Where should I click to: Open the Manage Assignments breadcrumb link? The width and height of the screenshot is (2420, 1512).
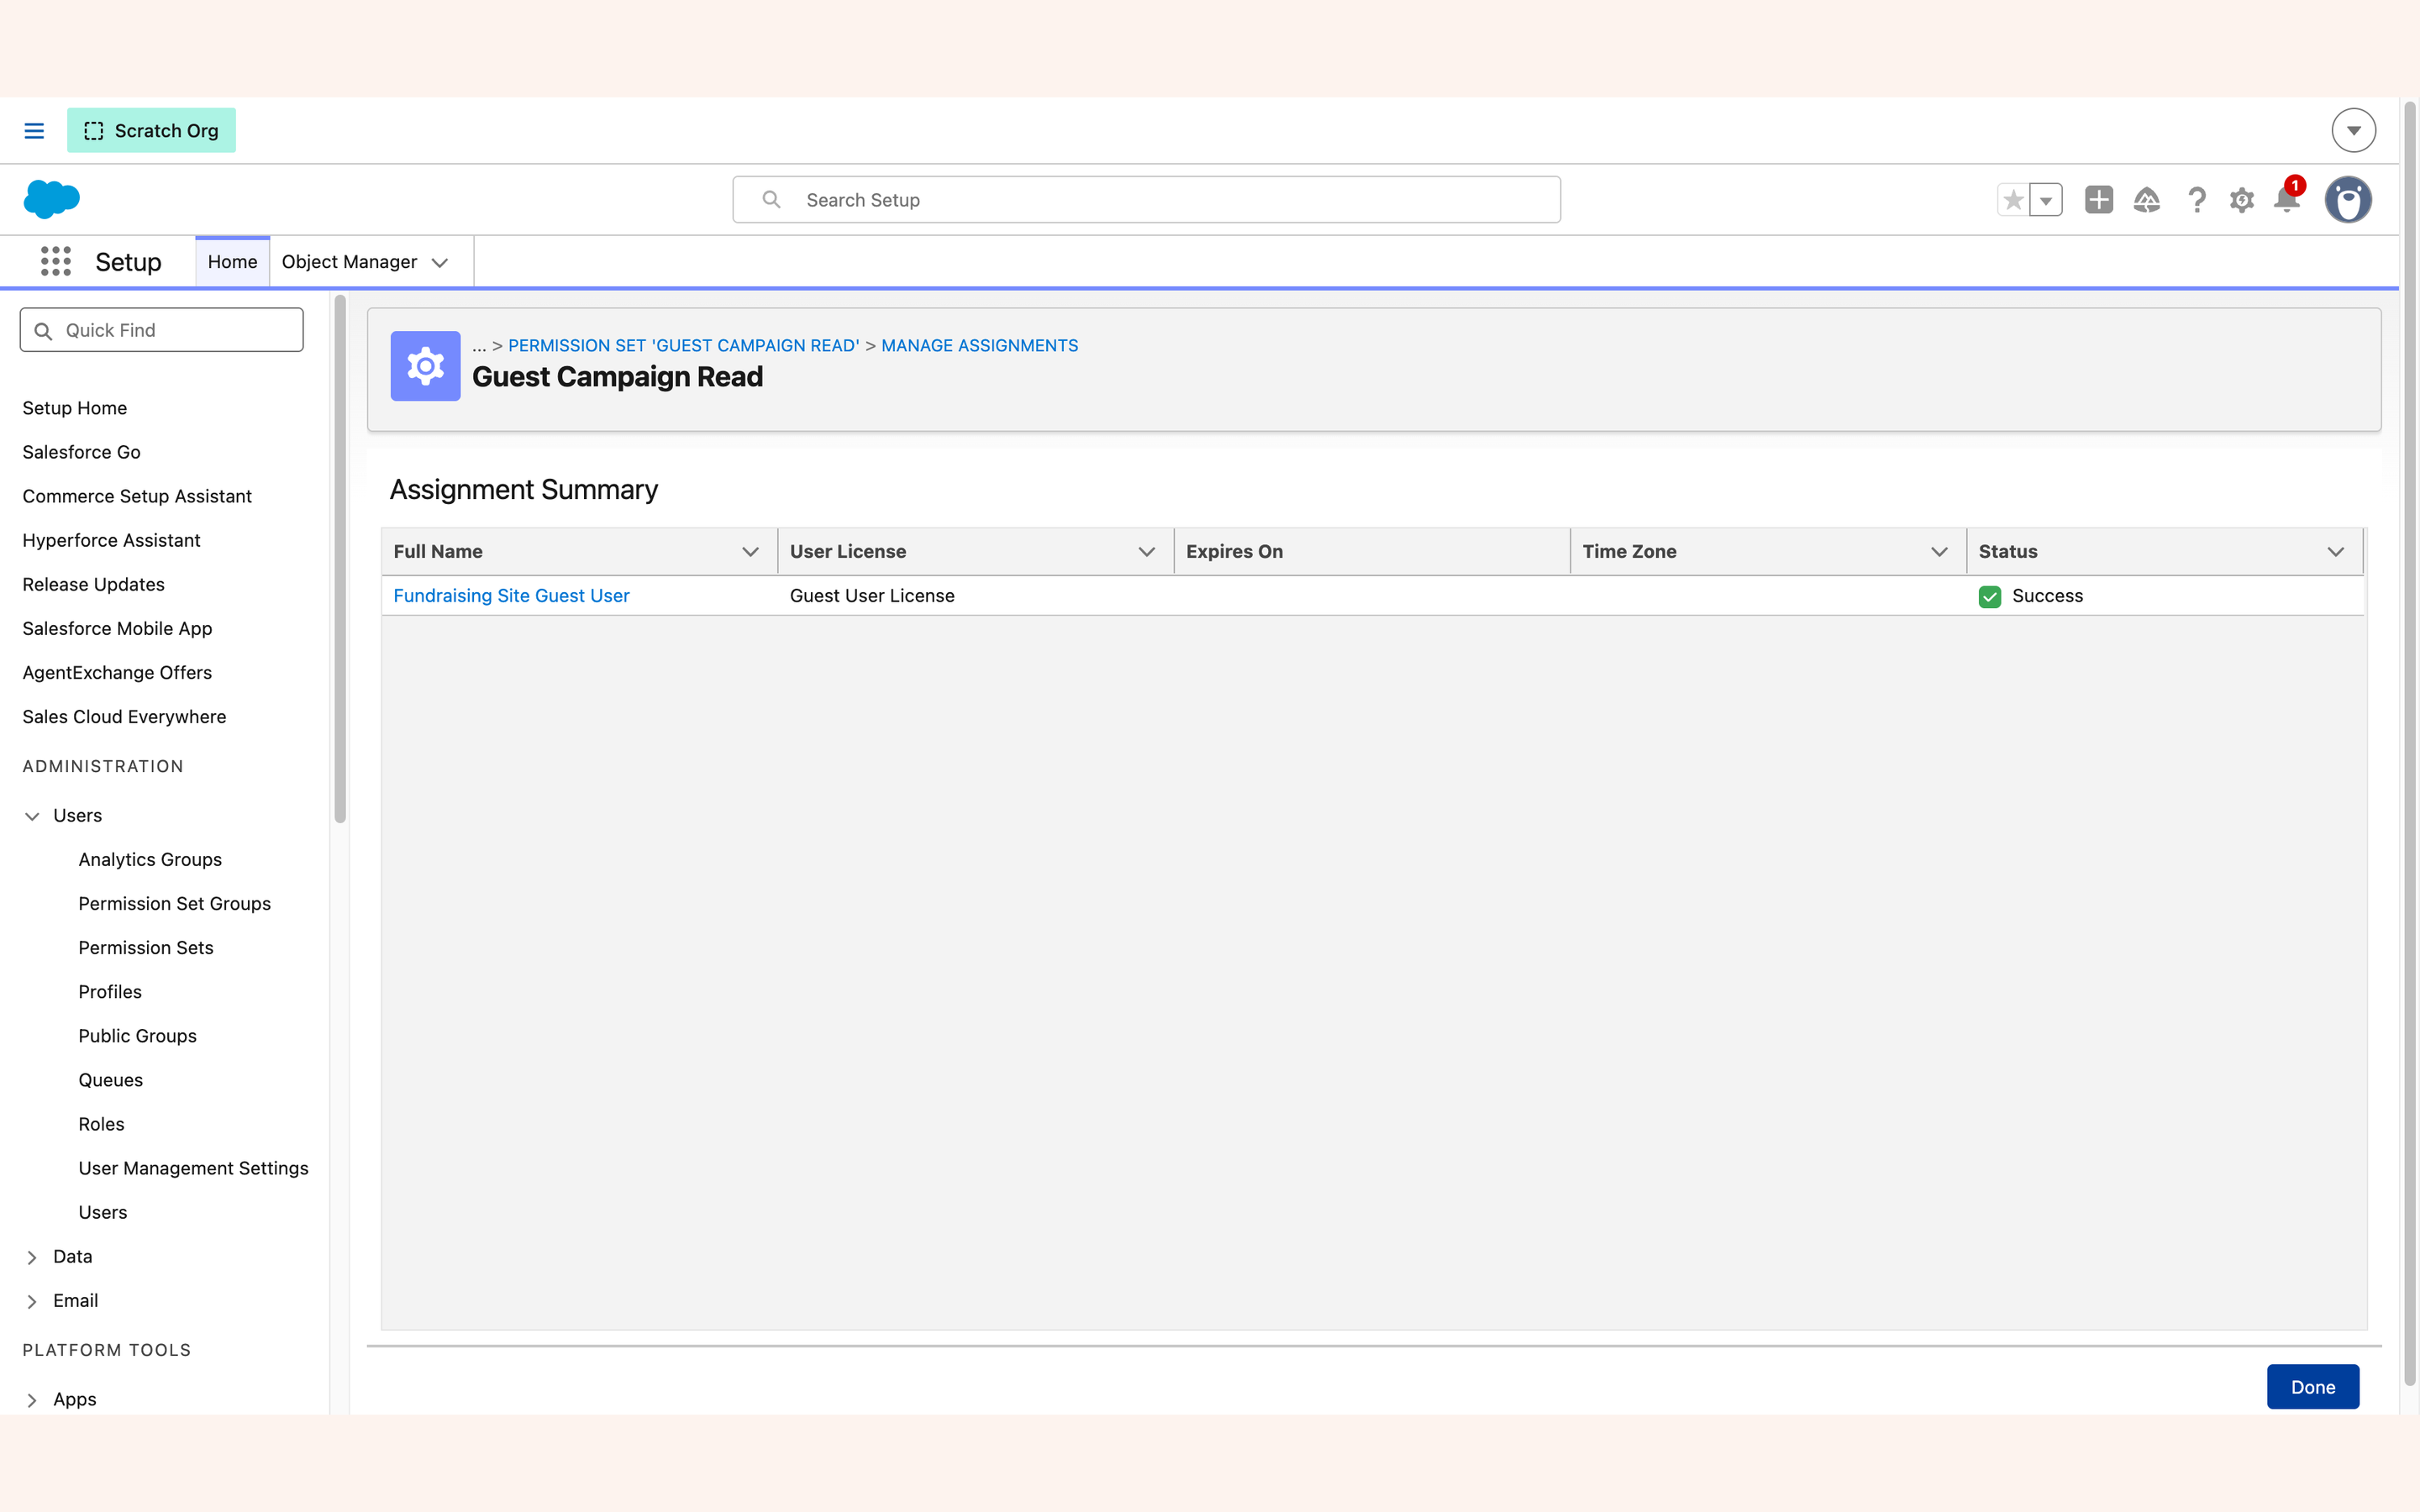coord(979,346)
